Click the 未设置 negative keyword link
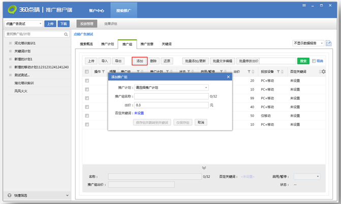This screenshot has width=341, height=204. coord(139,113)
